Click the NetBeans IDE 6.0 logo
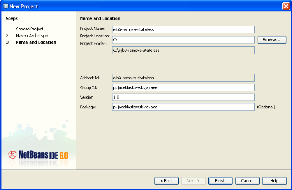Image resolution: width=292 pixels, height=190 pixels. (x=38, y=155)
